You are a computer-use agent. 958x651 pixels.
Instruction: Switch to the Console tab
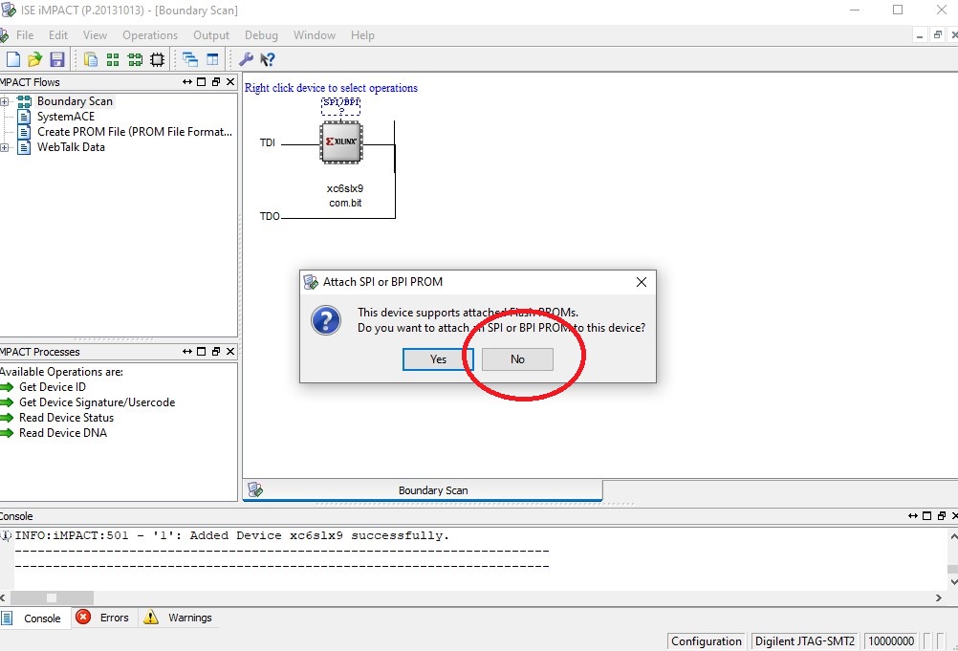tap(34, 618)
